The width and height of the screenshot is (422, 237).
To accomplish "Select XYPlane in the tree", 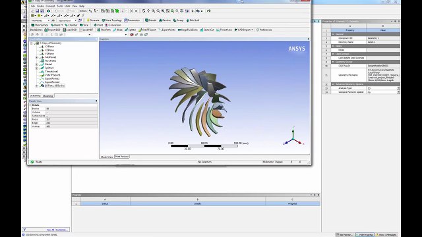I will (49, 47).
